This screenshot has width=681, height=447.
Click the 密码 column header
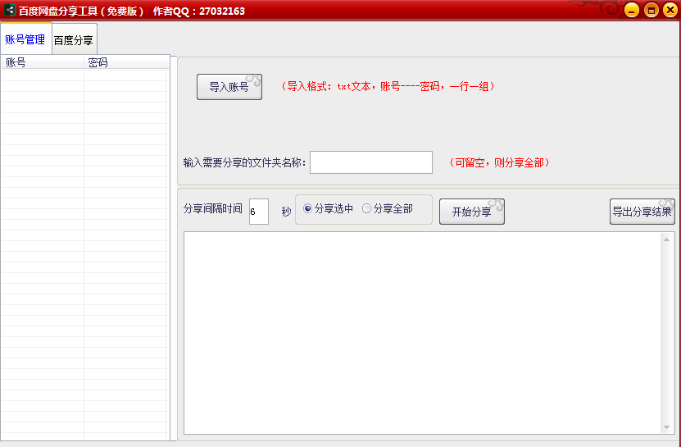coord(126,62)
